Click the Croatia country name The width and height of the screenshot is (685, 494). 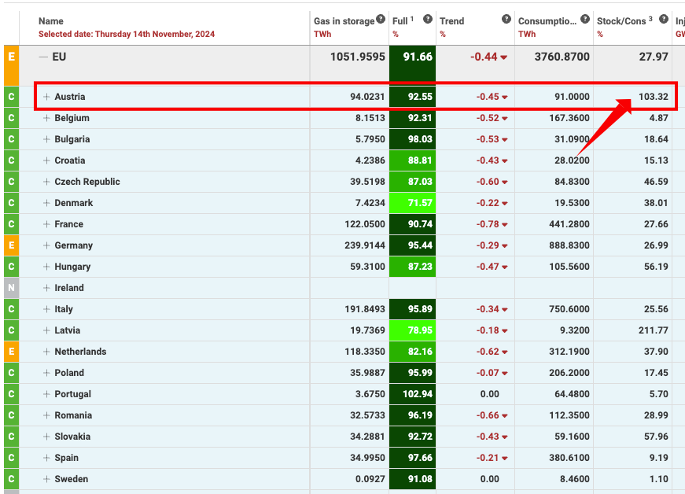[70, 160]
